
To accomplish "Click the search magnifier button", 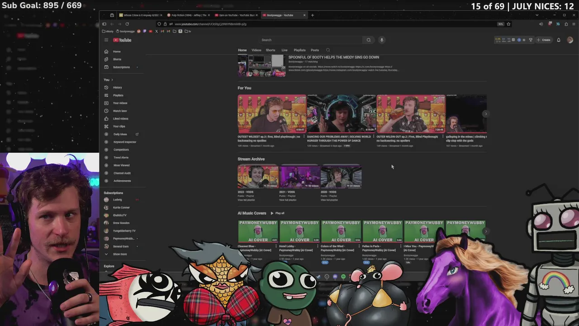I will coord(369,40).
